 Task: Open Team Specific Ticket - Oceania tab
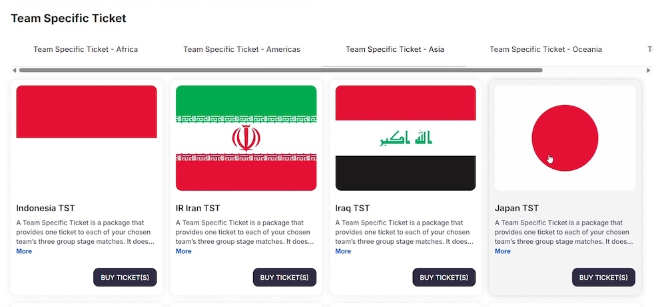tap(545, 49)
